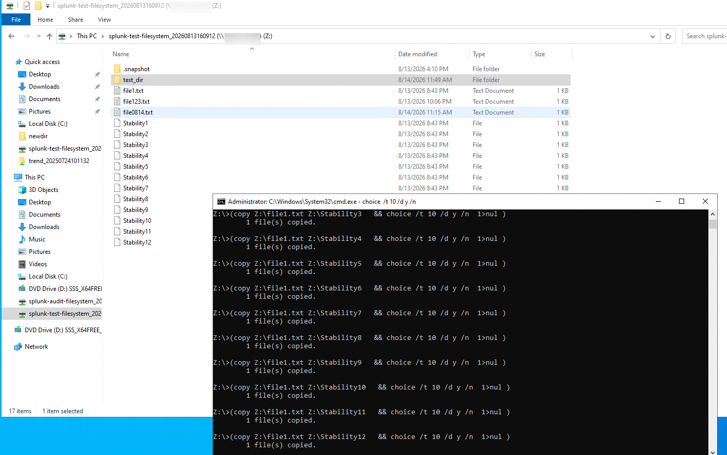
Task: Open the Share ribbon tab
Action: tap(75, 20)
